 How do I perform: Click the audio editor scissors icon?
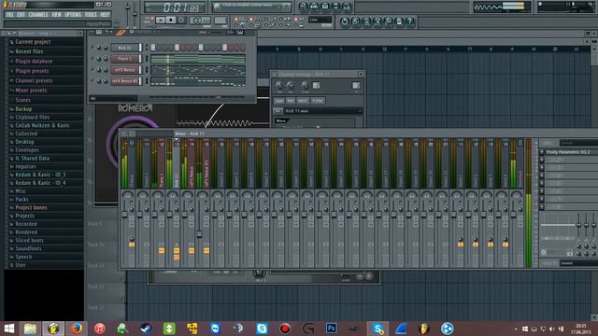click(377, 21)
